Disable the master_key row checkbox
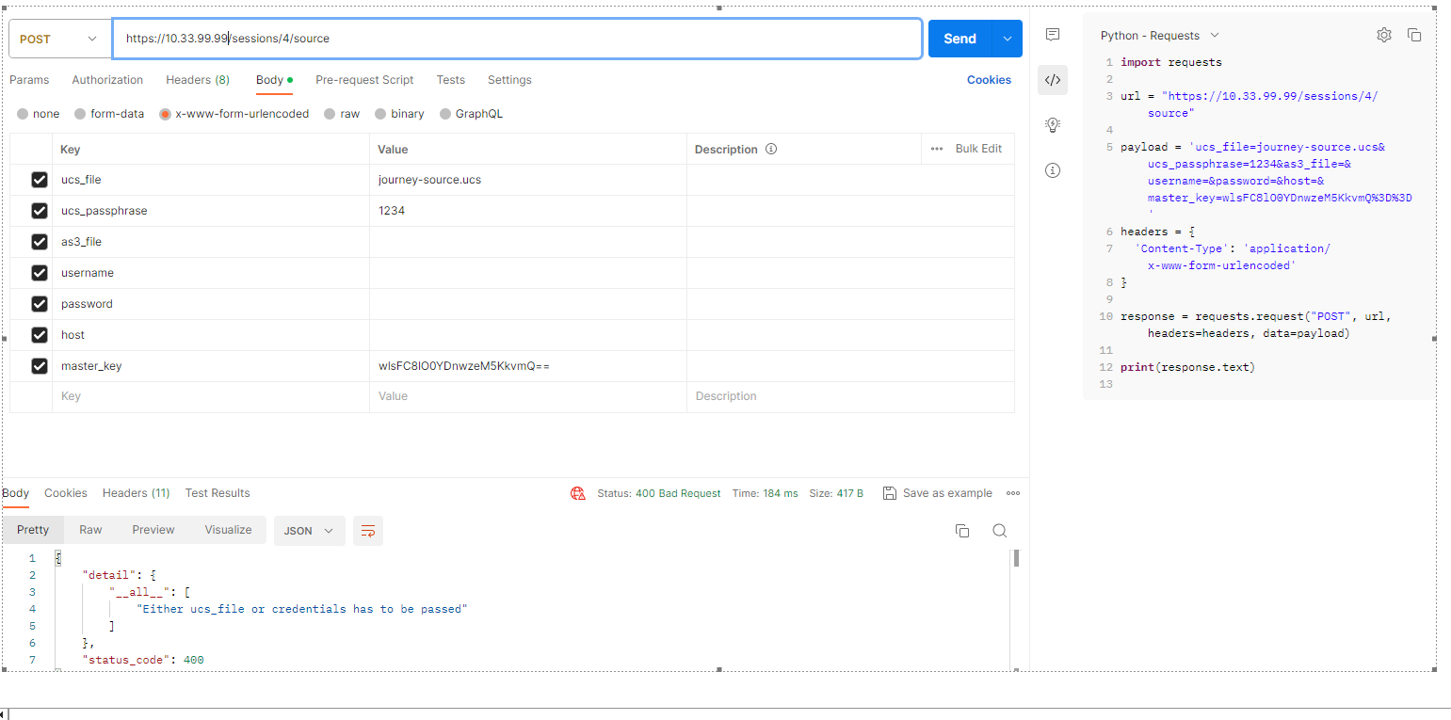 point(40,366)
